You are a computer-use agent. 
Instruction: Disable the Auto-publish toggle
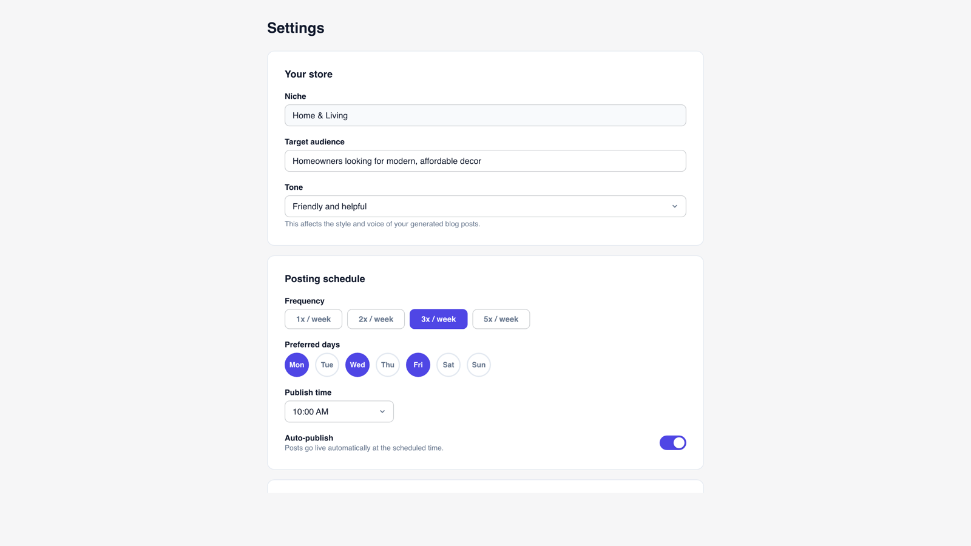[x=673, y=442]
